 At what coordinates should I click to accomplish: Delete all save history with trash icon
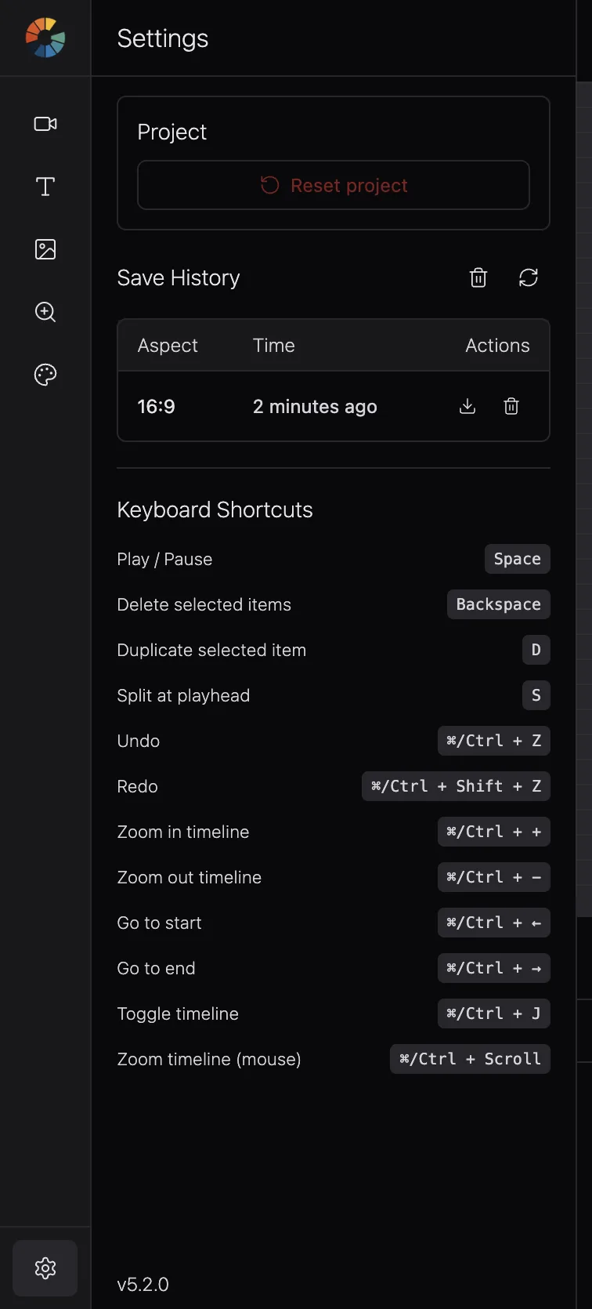[478, 277]
